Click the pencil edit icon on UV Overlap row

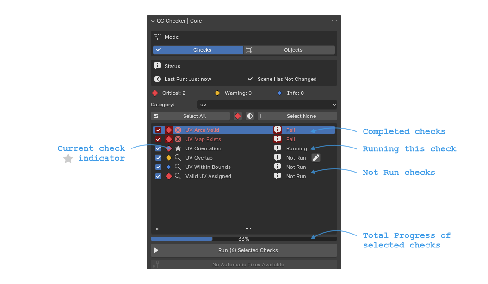click(x=316, y=158)
